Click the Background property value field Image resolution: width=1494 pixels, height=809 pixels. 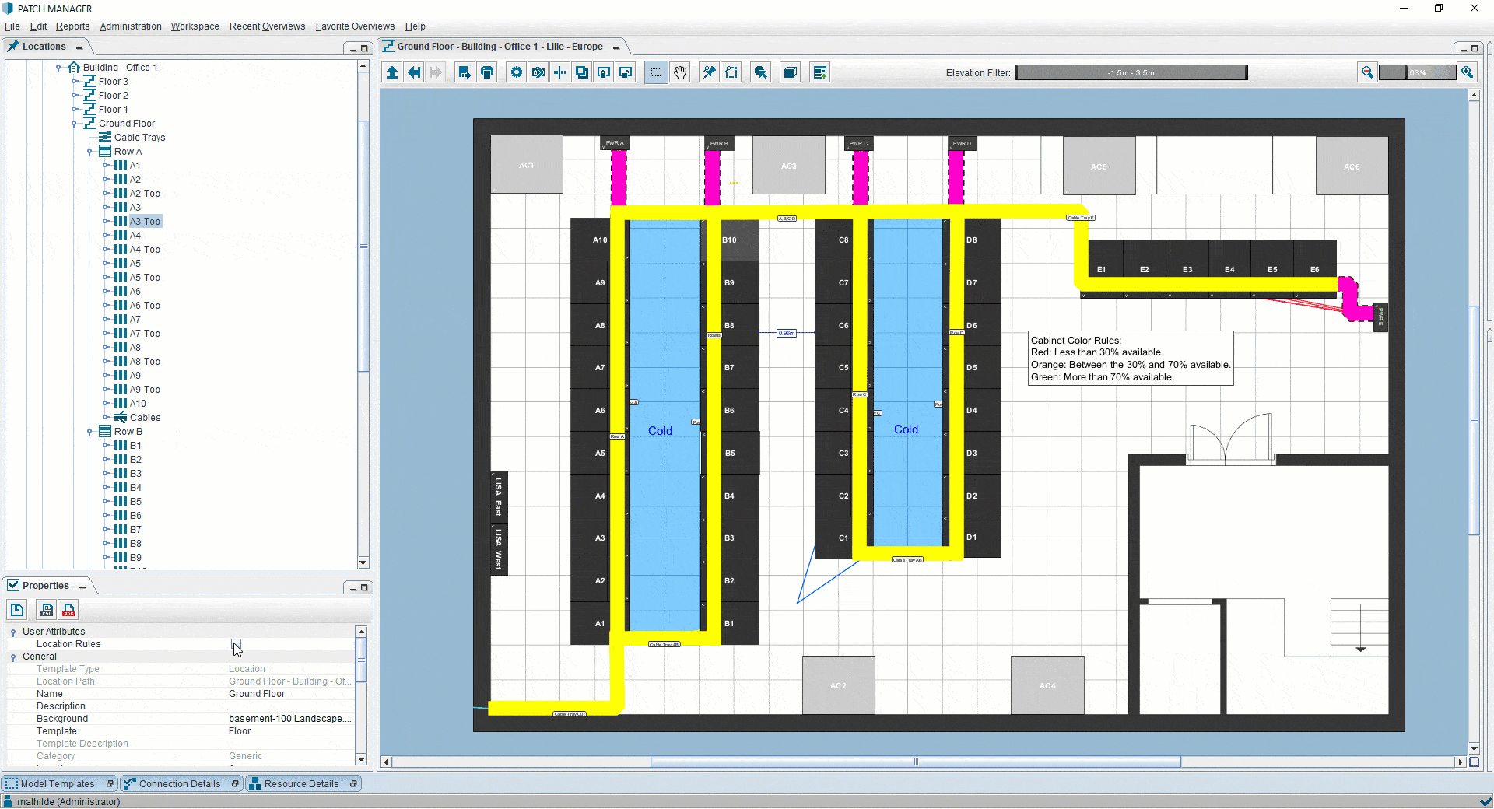click(290, 719)
